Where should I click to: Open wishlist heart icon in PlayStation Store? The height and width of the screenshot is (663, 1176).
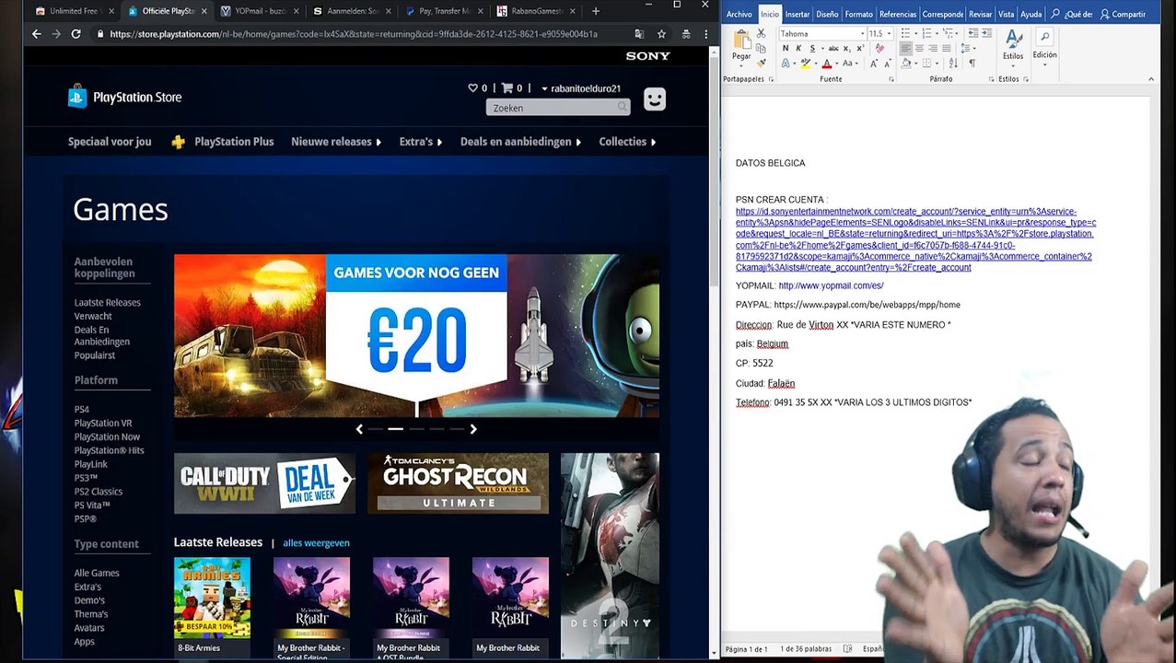[473, 88]
